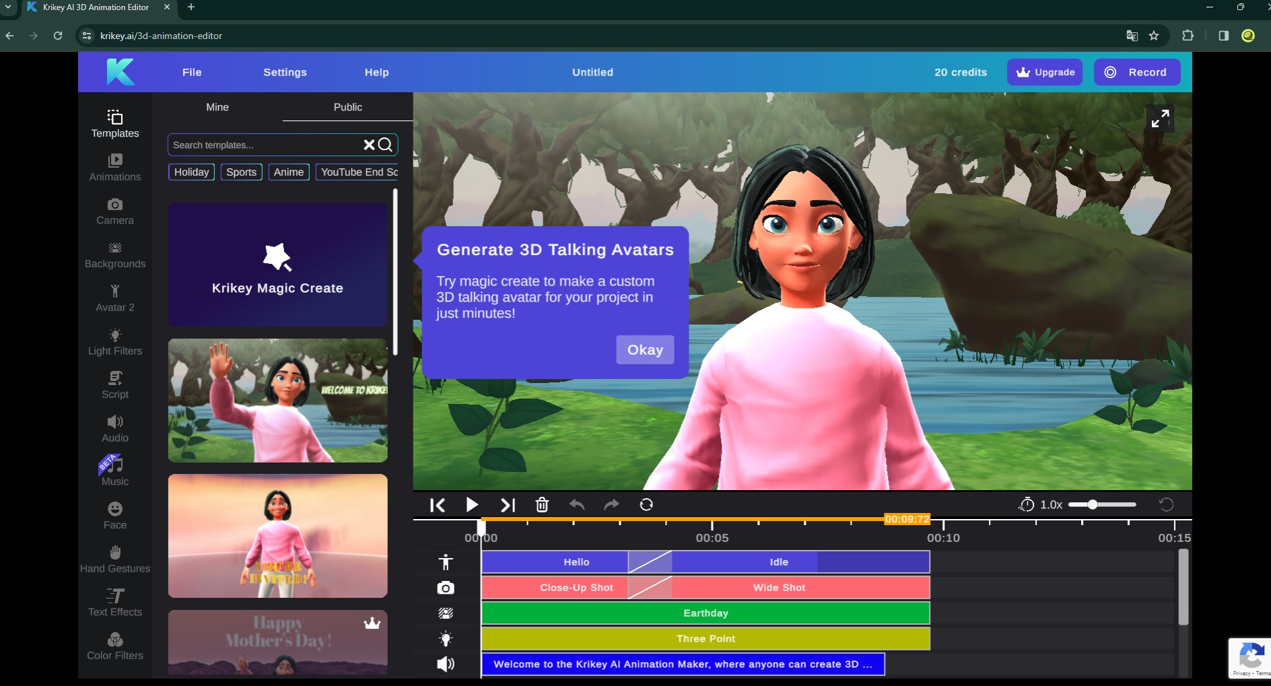The height and width of the screenshot is (686, 1271).
Task: Select the Earthday background clip on timeline
Action: click(x=706, y=613)
